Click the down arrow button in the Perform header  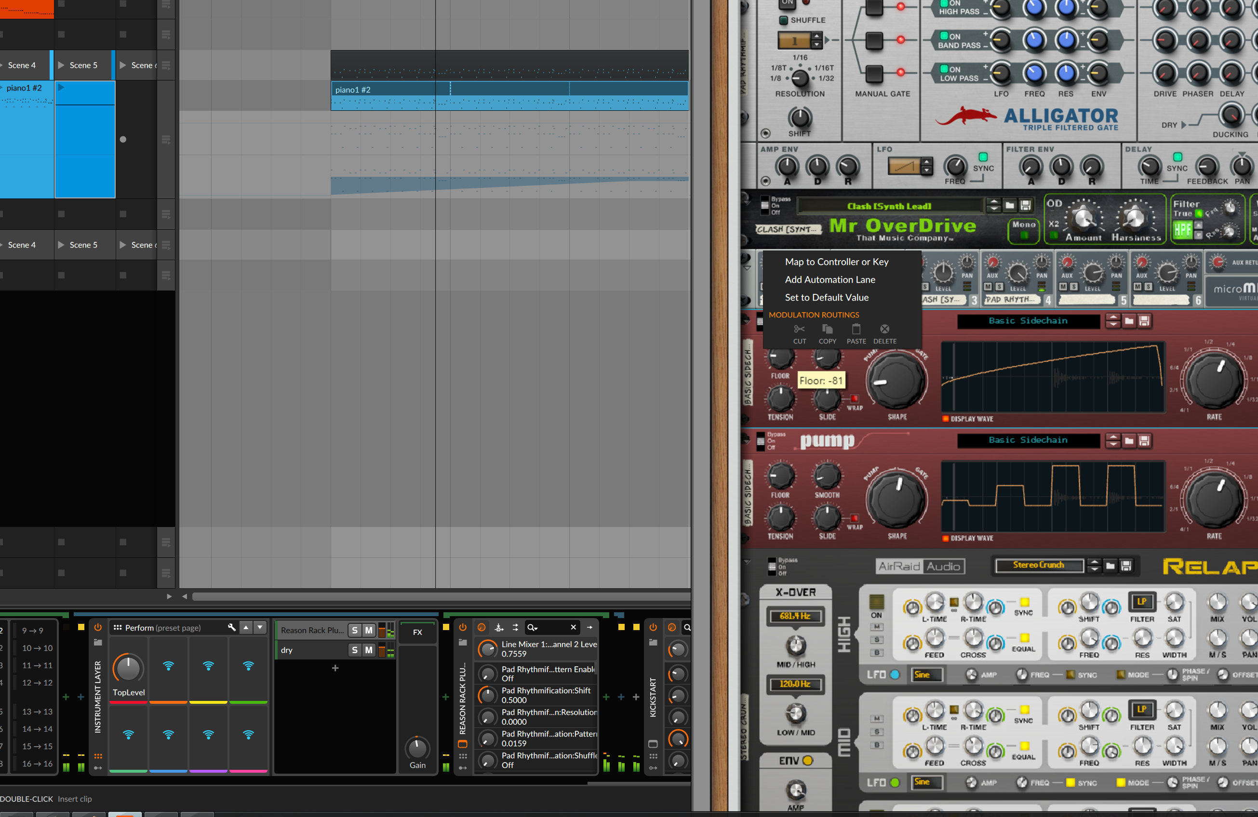(260, 627)
